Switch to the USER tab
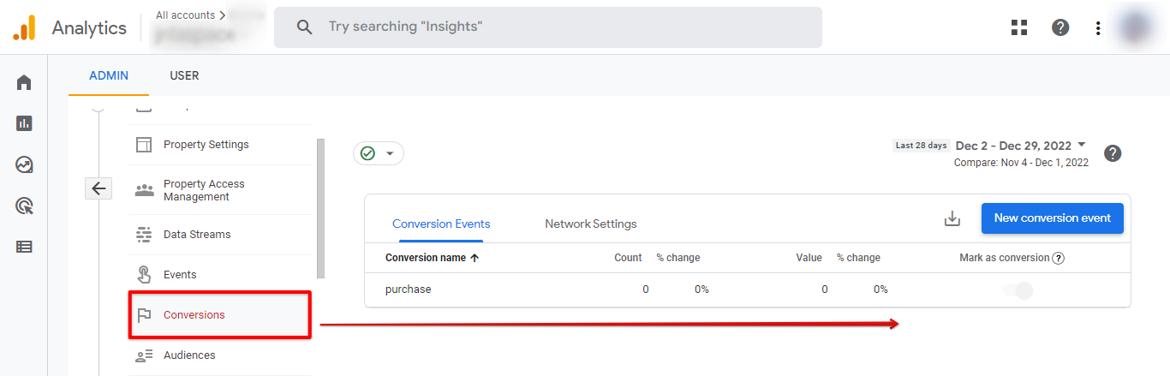The image size is (1170, 376). coord(184,75)
